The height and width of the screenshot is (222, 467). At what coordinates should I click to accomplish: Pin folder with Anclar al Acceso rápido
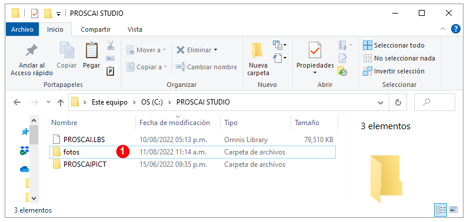point(32,60)
